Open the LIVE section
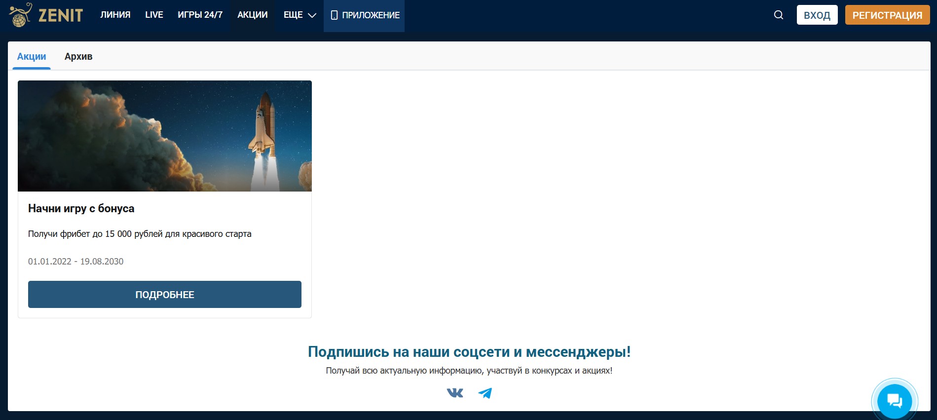Screen dimensions: 937x420 [154, 15]
